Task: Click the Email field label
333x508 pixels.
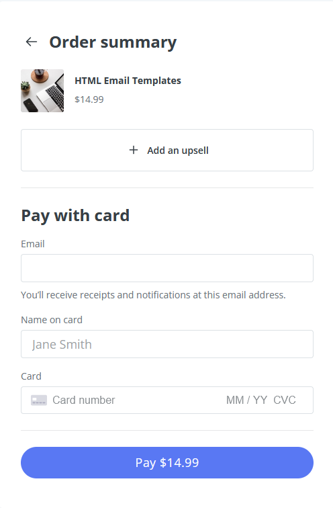Action: click(x=33, y=244)
